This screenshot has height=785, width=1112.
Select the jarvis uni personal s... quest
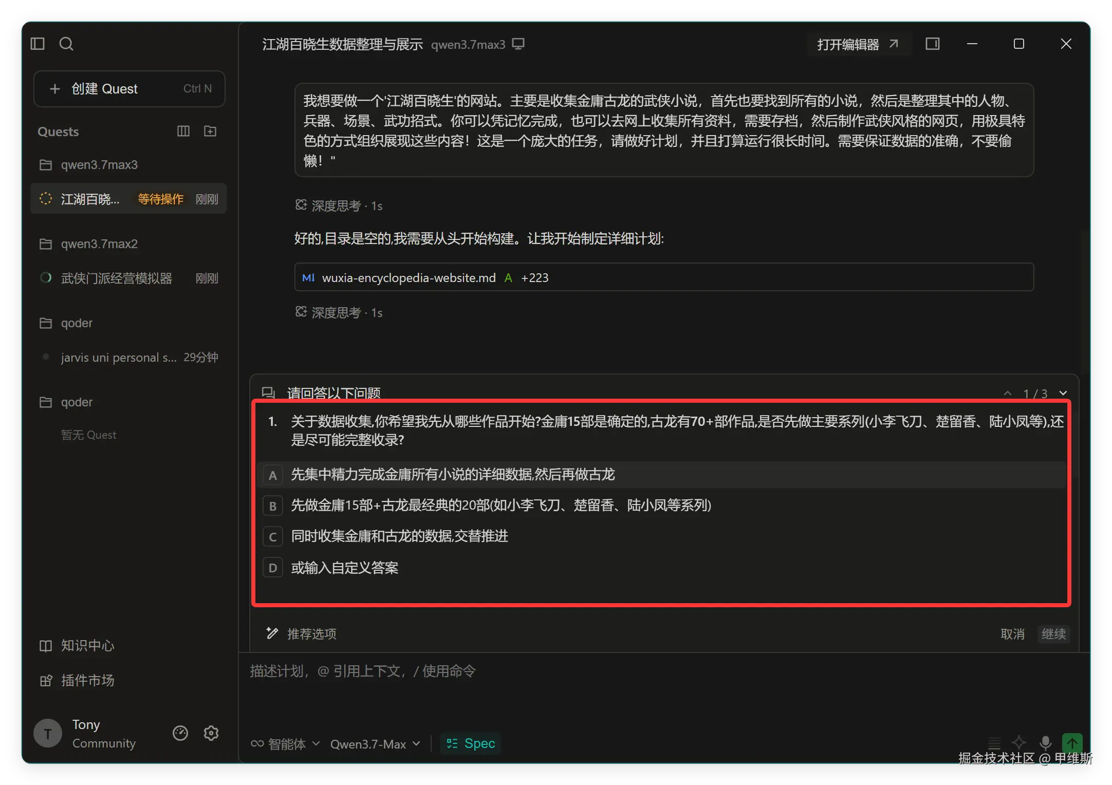tap(128, 358)
